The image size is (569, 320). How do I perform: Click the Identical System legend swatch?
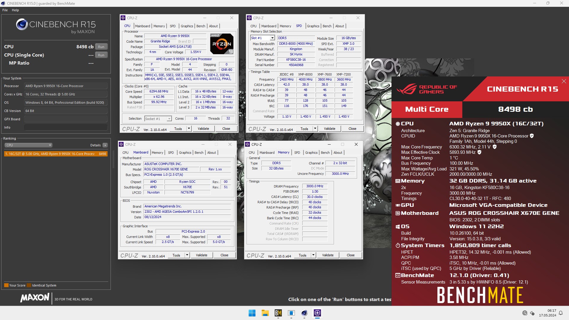[x=29, y=285]
